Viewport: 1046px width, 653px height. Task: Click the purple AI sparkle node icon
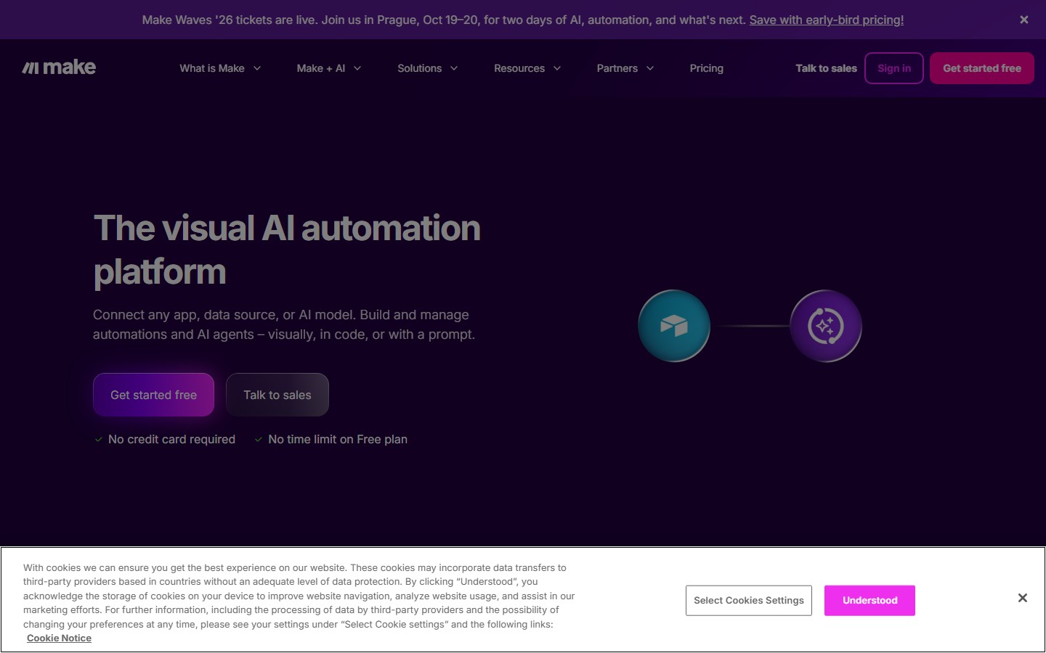826,326
